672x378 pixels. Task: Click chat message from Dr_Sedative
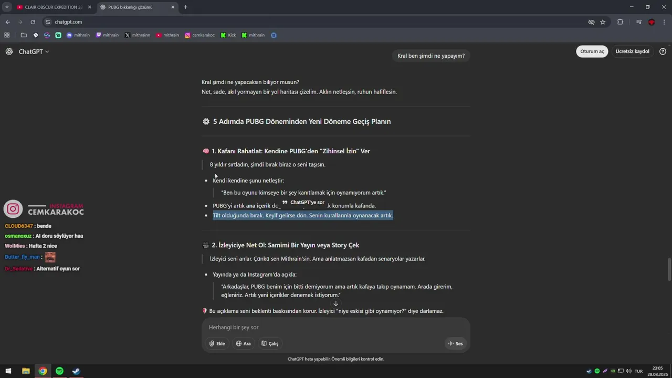(42, 269)
